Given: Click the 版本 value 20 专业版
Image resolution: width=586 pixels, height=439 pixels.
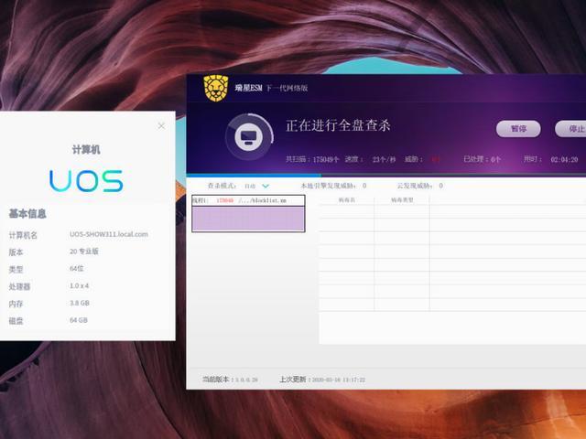Looking at the screenshot, I should click(84, 252).
